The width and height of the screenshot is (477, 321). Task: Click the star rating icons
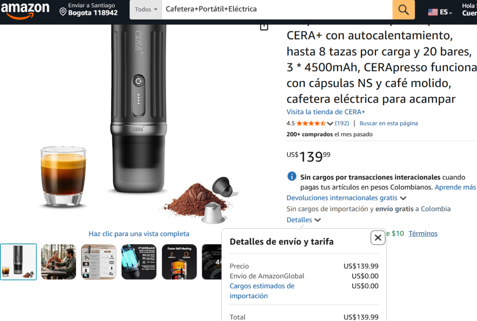311,123
